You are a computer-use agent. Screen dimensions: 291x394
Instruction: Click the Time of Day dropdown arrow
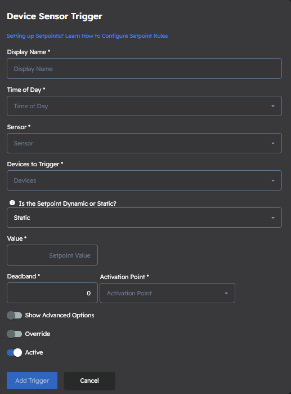pos(273,107)
